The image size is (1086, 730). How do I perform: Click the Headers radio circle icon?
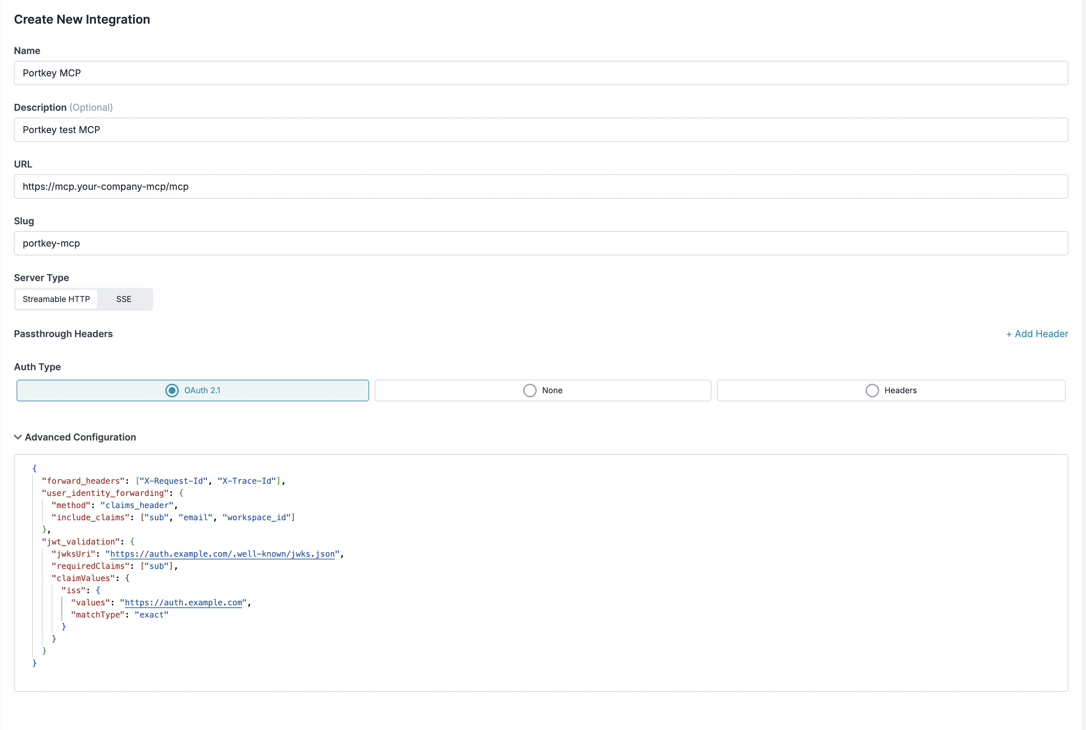pyautogui.click(x=872, y=390)
